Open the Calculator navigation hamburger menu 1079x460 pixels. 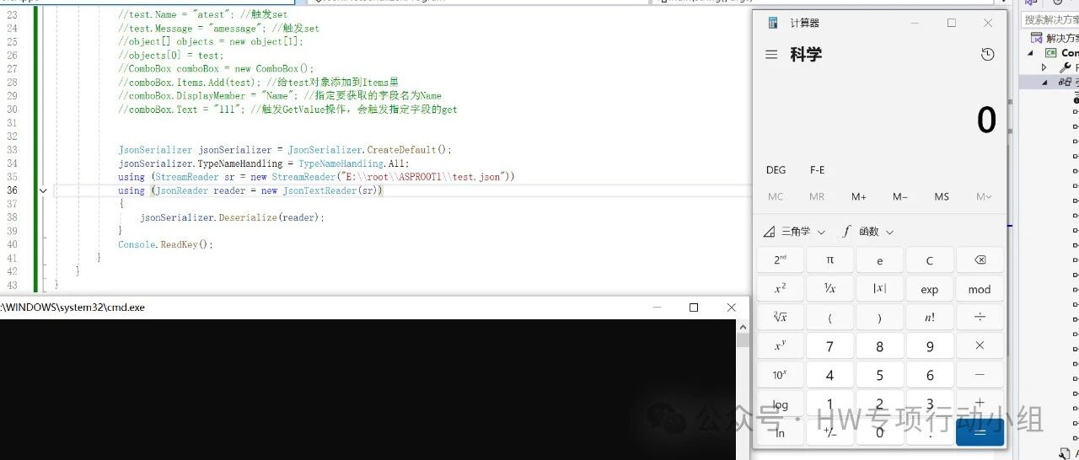click(x=770, y=54)
